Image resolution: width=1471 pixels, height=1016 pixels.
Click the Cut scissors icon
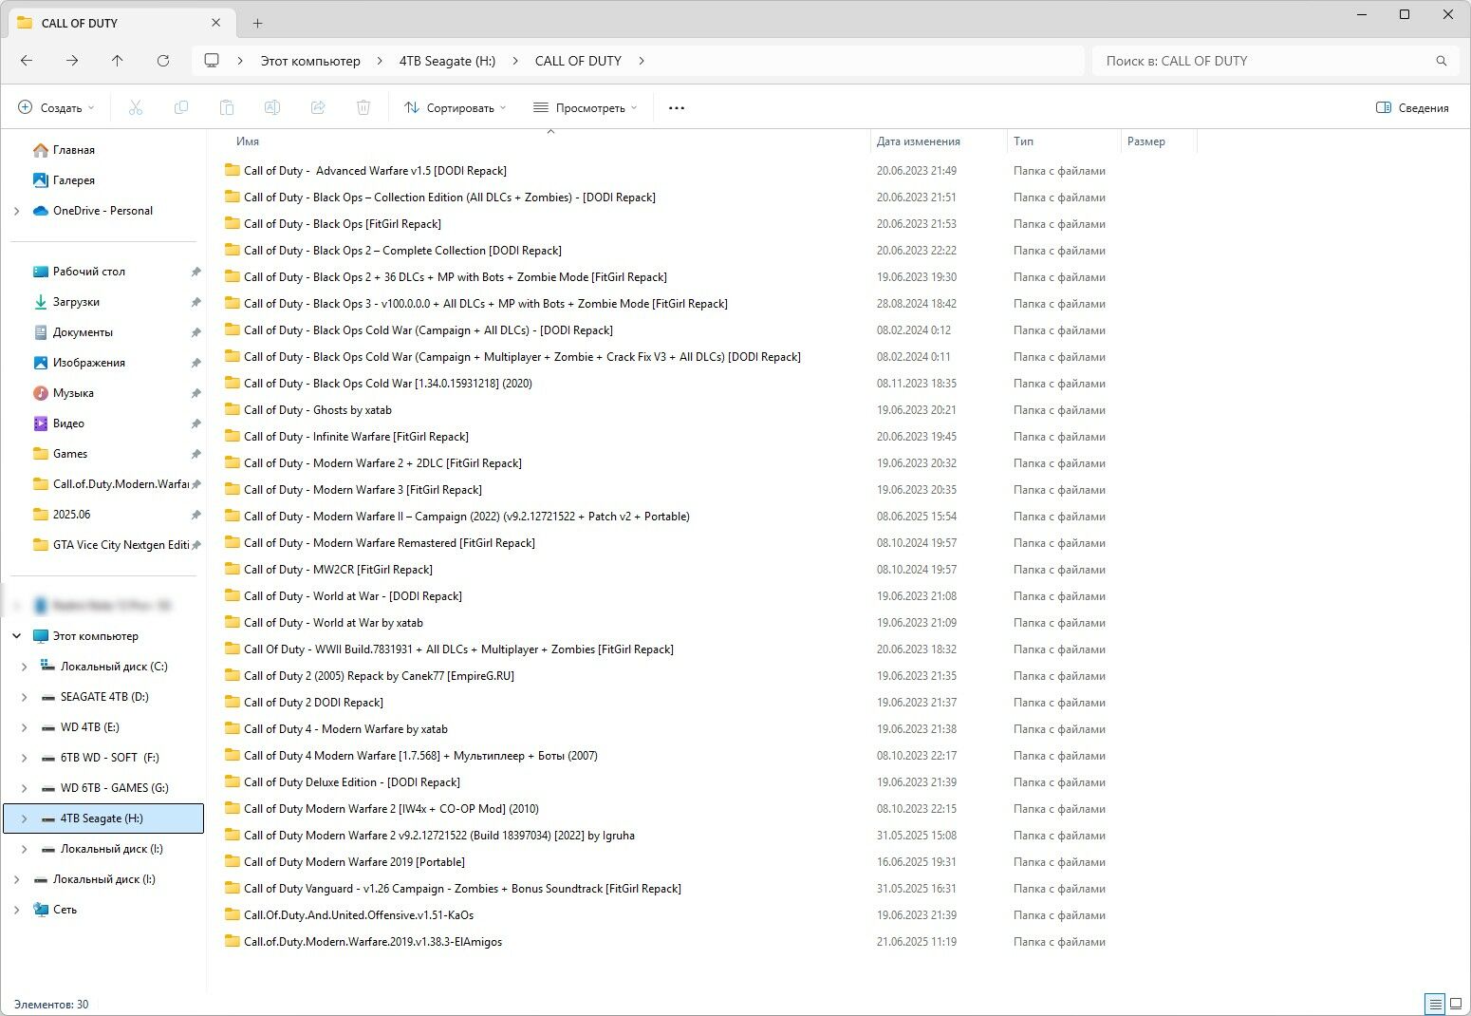point(136,108)
